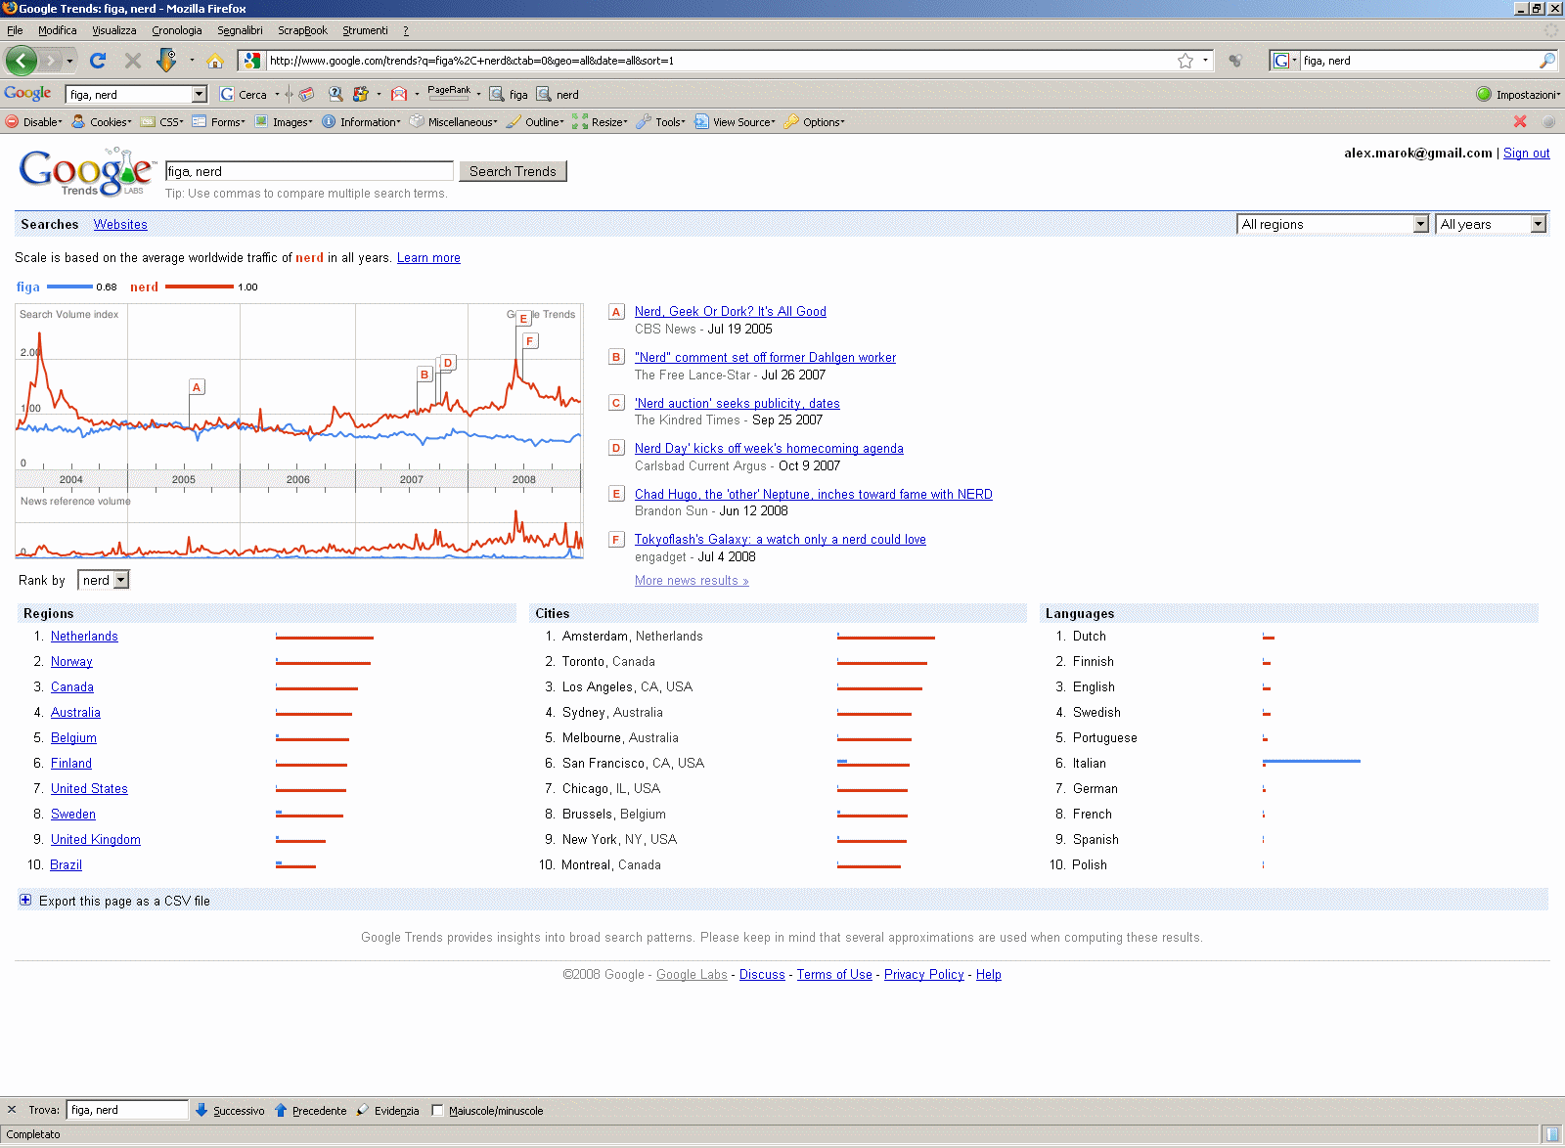Image resolution: width=1565 pixels, height=1148 pixels.
Task: Go back with the green Back arrow
Action: (22, 61)
